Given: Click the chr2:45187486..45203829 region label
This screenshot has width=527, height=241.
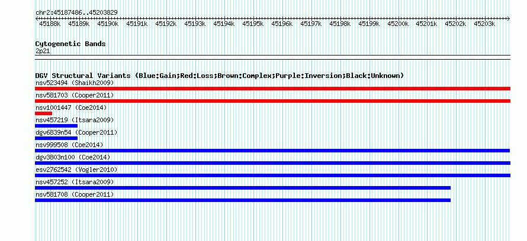Looking at the screenshot, I should (x=76, y=12).
